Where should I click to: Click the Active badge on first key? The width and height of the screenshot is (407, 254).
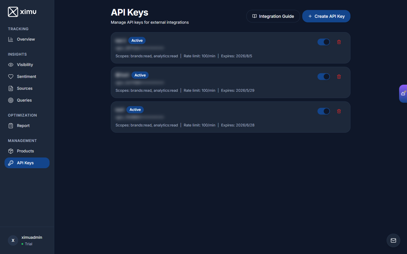137,40
